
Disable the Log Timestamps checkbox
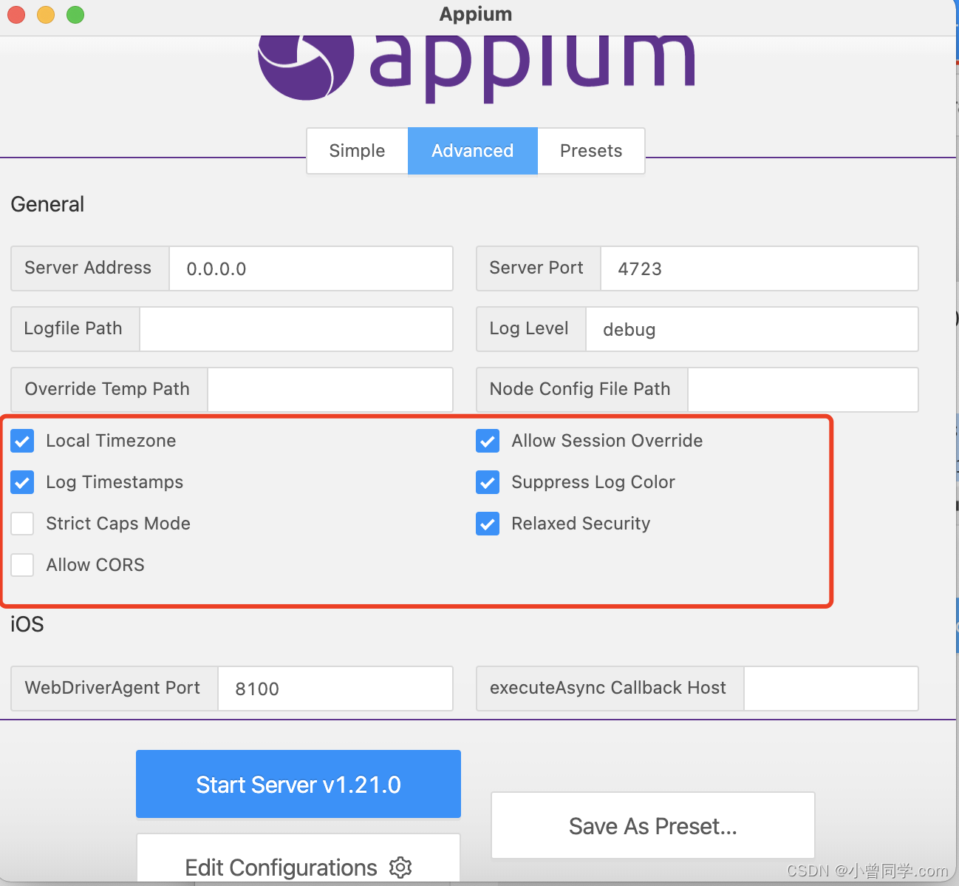(22, 482)
